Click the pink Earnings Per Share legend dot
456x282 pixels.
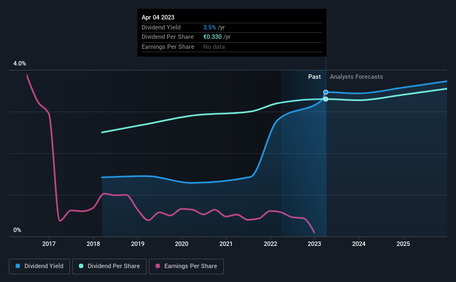(158, 266)
